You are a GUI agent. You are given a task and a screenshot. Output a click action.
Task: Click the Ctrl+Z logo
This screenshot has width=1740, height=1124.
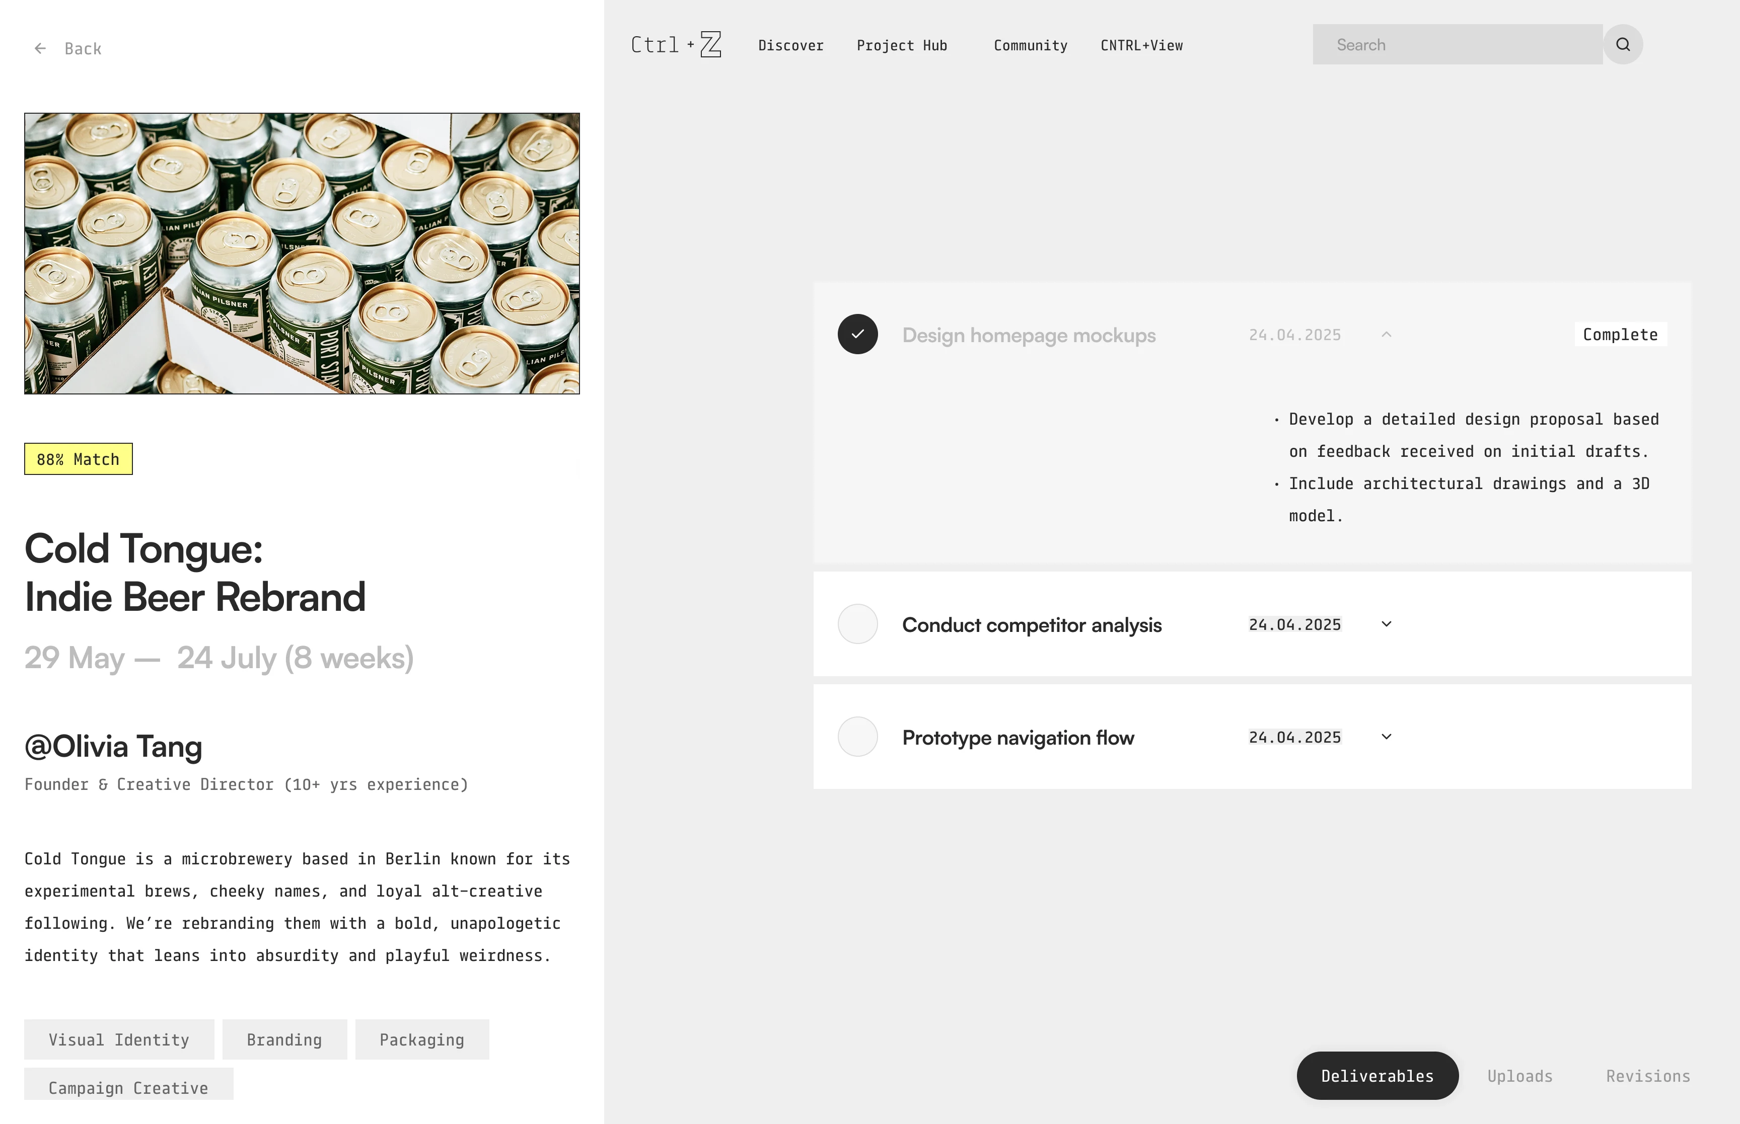(x=676, y=44)
